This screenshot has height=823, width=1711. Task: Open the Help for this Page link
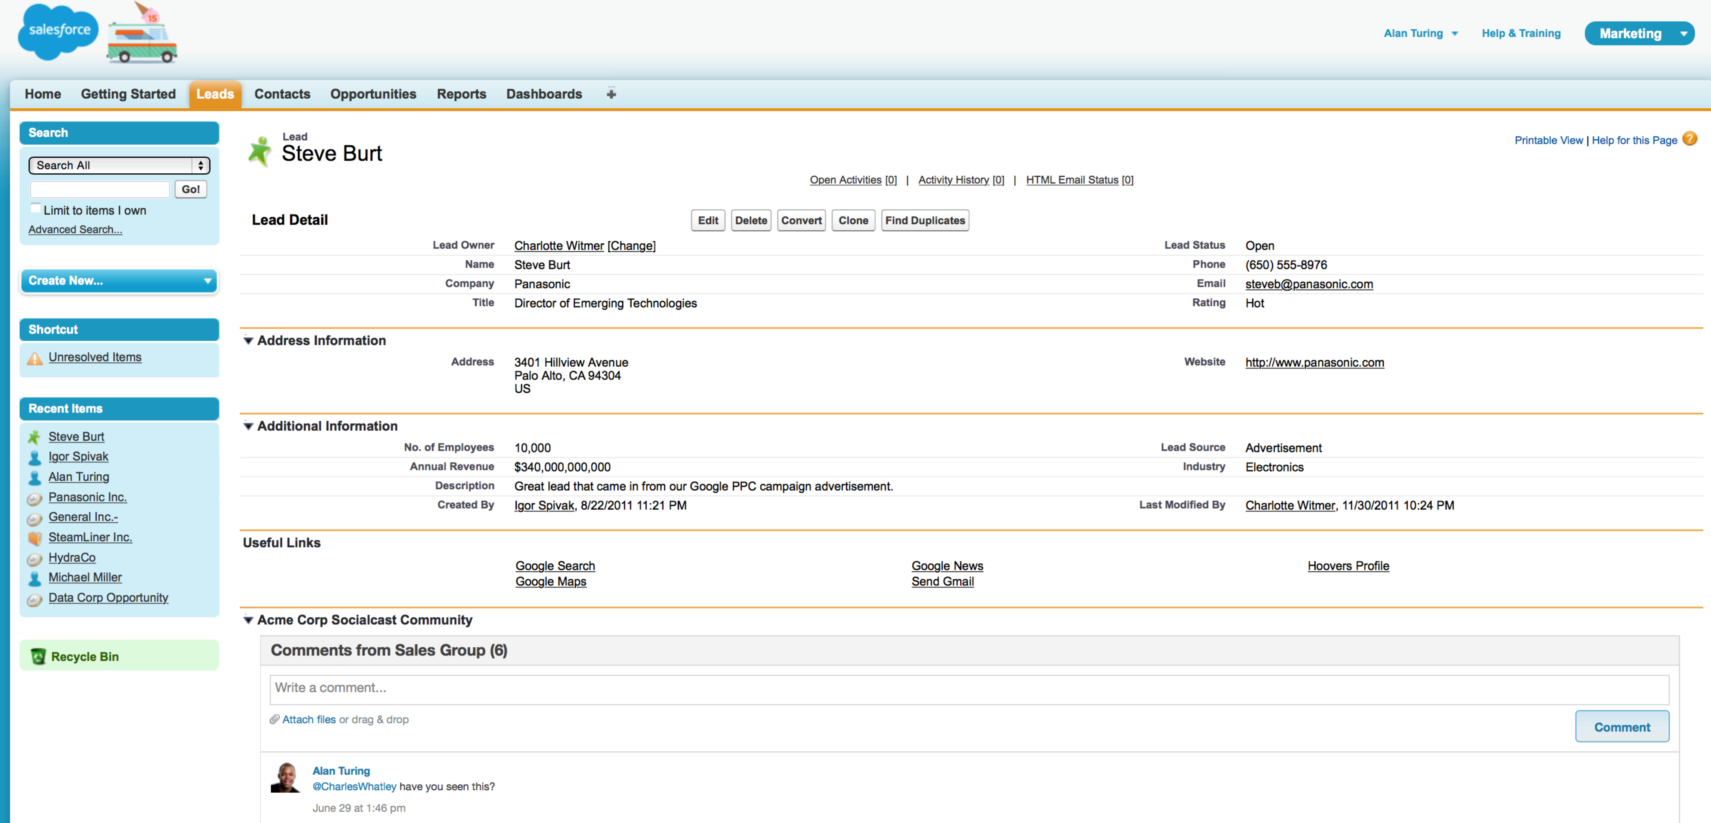pyautogui.click(x=1635, y=140)
